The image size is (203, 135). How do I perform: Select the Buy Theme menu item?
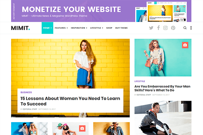[121, 28]
